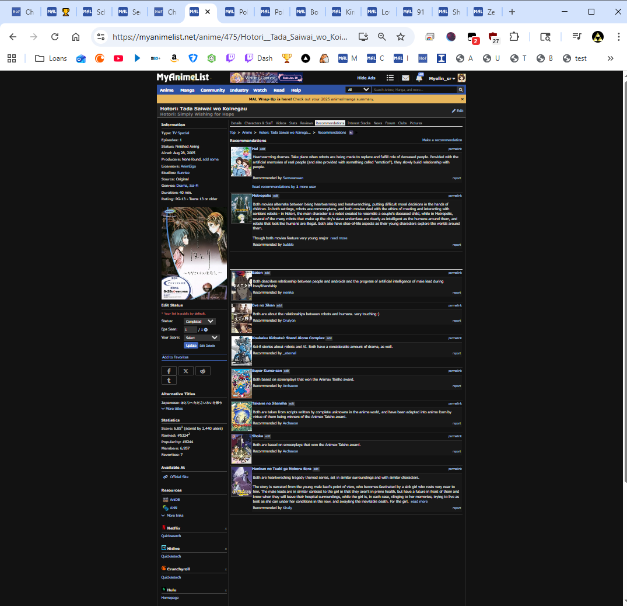Open the AnimEigo licensor link
This screenshot has height=606, width=627.
coord(188,166)
